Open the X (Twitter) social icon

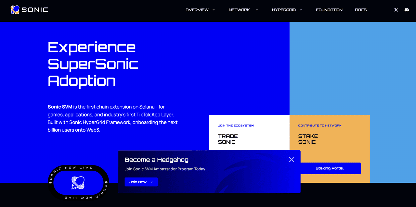(x=396, y=10)
